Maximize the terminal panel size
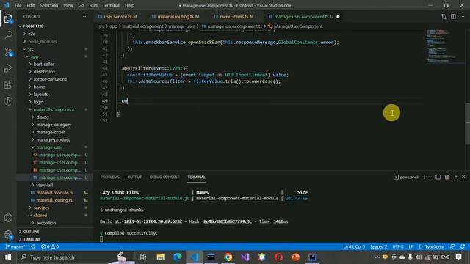470x264 pixels. pos(455,177)
